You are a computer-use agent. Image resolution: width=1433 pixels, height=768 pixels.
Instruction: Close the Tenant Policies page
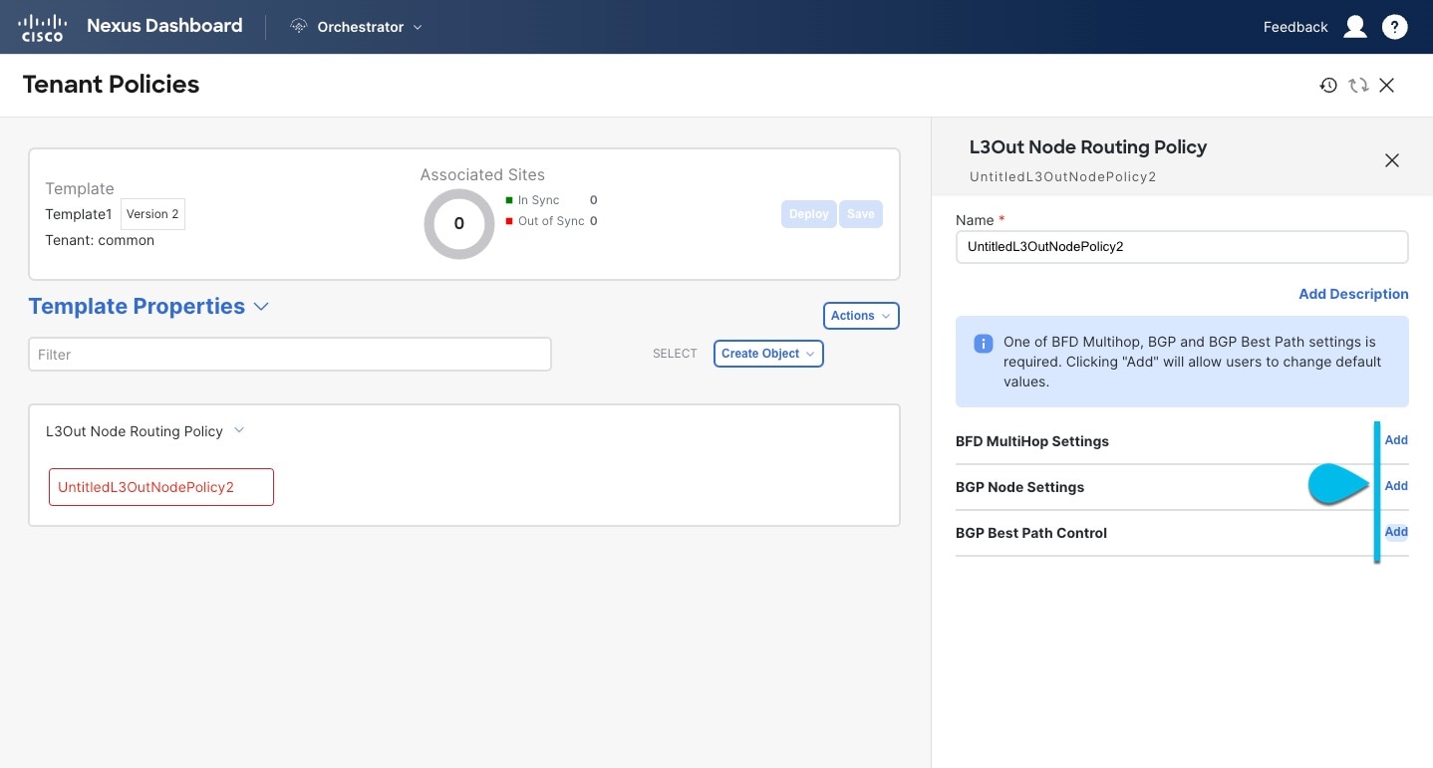coord(1386,86)
